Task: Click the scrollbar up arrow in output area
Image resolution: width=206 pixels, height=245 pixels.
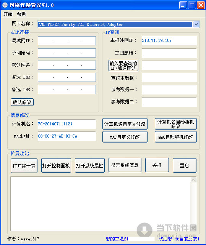Action: 193,180
